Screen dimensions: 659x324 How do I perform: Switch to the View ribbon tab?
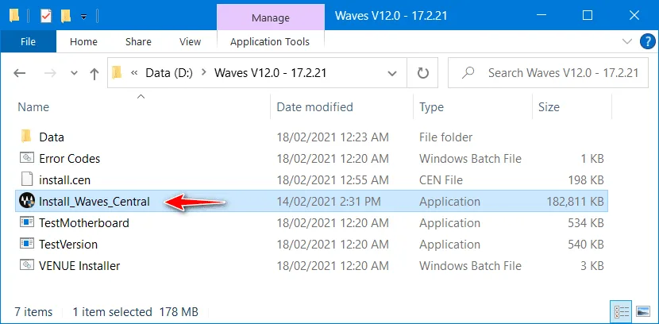pos(190,41)
